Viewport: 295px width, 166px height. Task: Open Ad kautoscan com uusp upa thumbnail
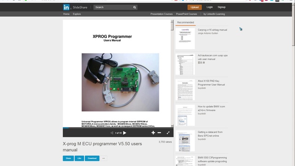point(185,64)
